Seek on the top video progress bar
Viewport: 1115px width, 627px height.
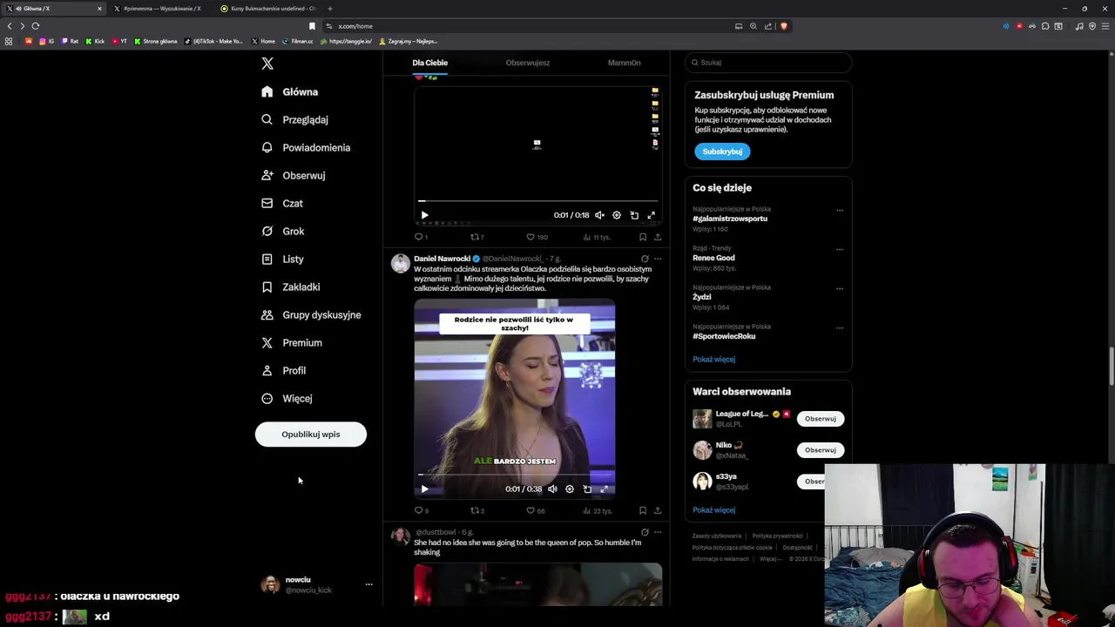coord(538,201)
